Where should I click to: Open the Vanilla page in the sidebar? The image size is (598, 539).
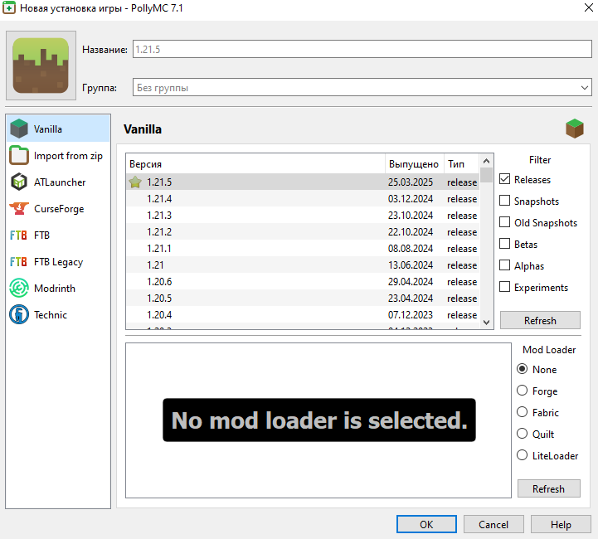click(58, 129)
